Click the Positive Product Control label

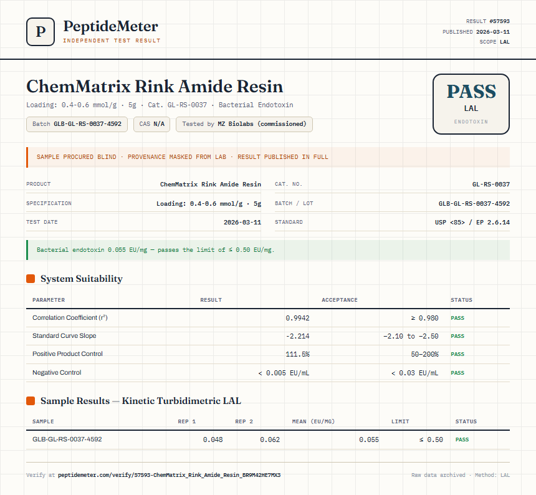tap(67, 354)
